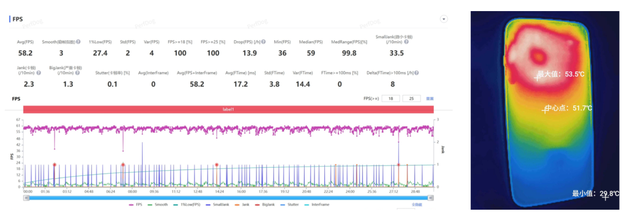Click the hide-all link right of legend
Screen dimensions: 629x219
(417, 205)
